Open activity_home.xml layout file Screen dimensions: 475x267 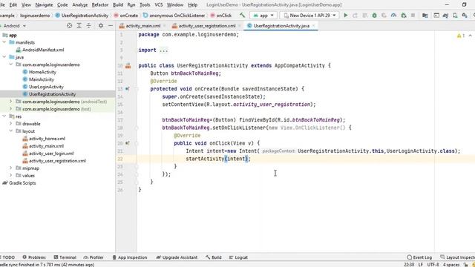(47, 139)
